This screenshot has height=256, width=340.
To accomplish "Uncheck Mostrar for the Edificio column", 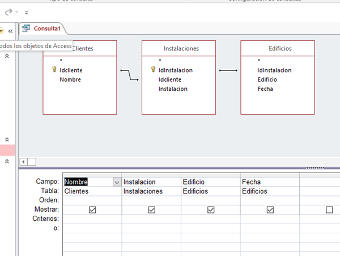I will coord(211,209).
